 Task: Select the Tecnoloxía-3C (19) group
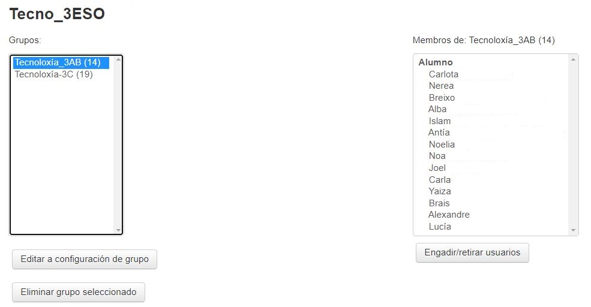[x=53, y=74]
